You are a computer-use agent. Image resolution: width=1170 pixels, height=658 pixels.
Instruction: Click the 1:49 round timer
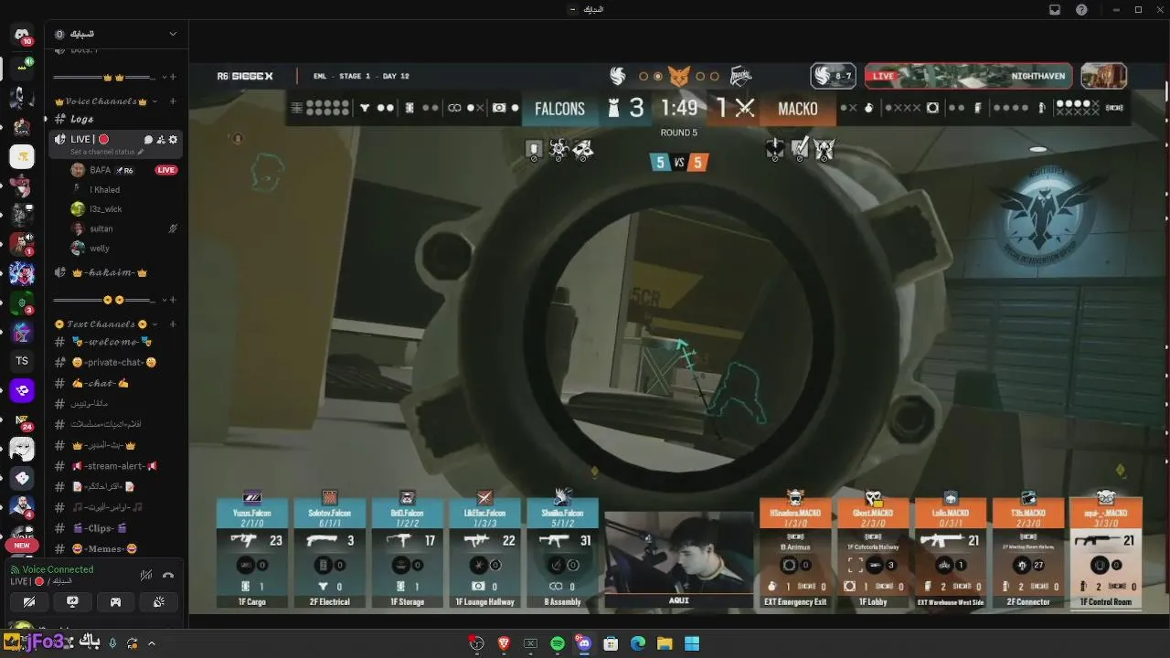679,108
